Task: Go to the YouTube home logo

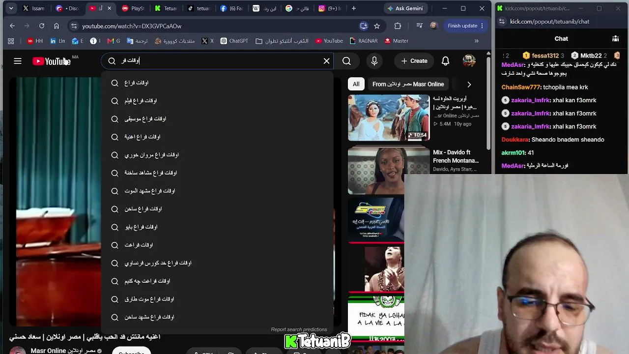Action: [x=52, y=61]
